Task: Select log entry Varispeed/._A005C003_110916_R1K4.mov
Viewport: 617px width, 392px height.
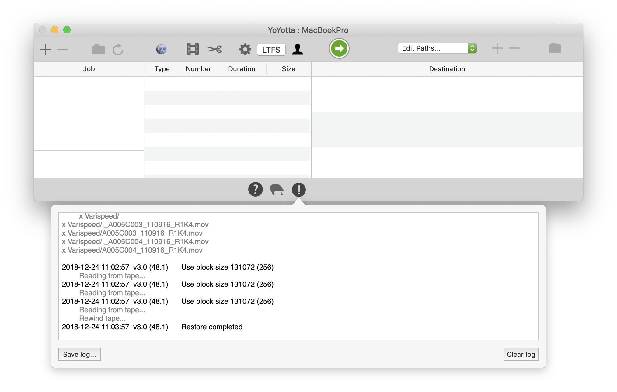Action: [x=135, y=225]
